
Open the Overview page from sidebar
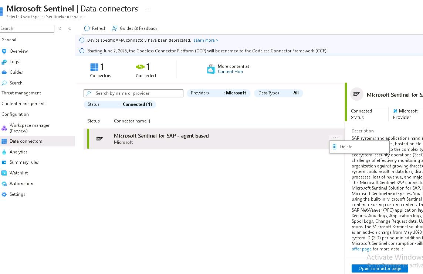click(18, 51)
